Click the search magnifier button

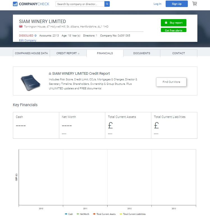coord(107,4)
